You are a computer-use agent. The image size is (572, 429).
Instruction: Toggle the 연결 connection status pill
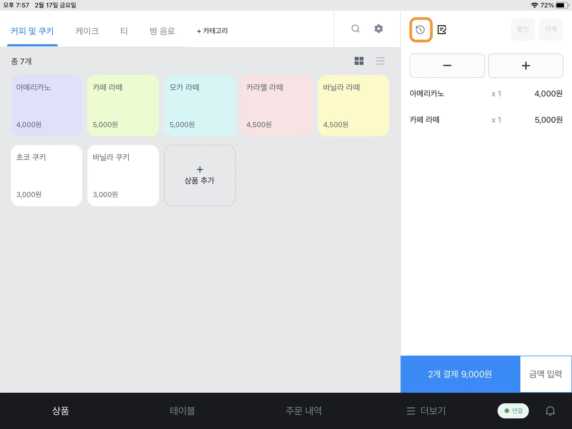coord(513,411)
